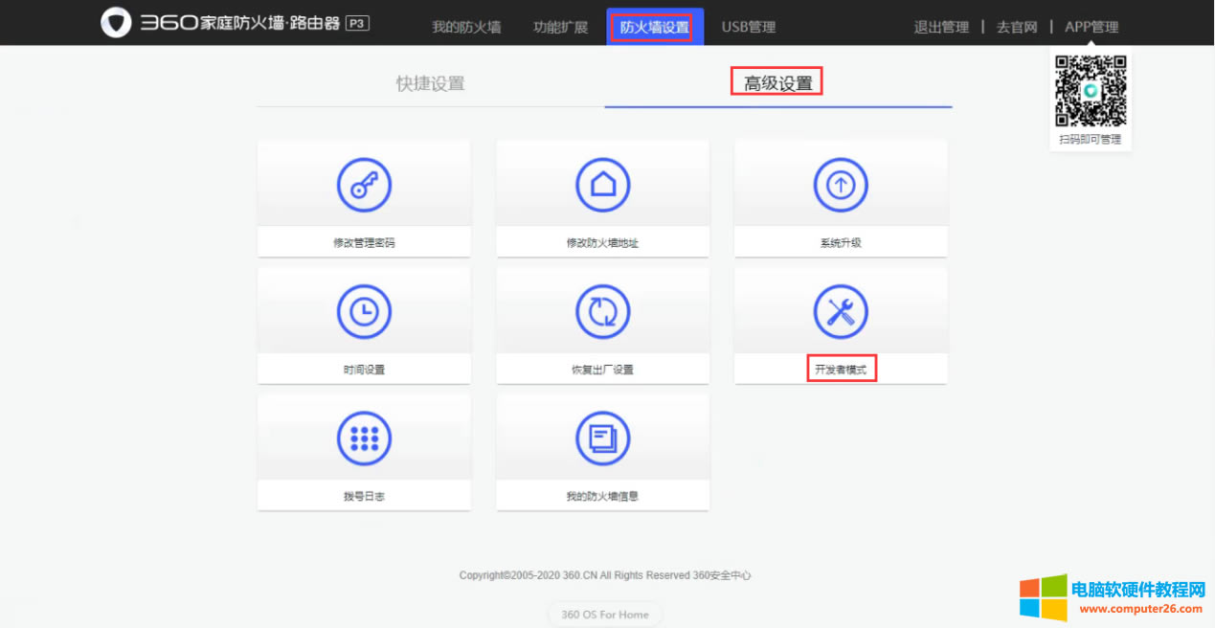Click 退出管理 to log out

coord(941,27)
